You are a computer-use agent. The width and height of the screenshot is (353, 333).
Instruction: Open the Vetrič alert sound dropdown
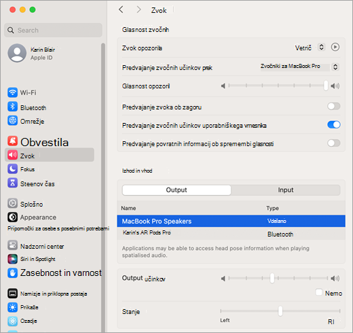pos(321,47)
